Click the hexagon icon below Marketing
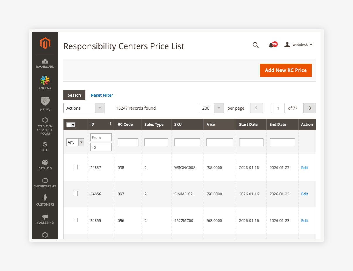This screenshot has height=271, width=353. pos(45,235)
